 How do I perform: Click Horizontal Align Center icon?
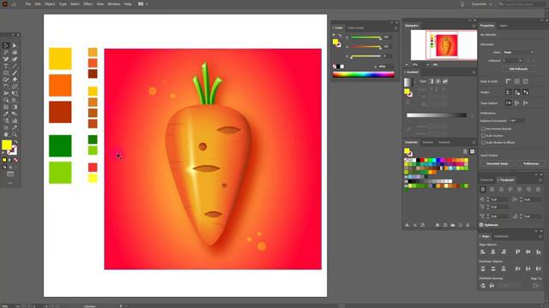[x=493, y=252]
